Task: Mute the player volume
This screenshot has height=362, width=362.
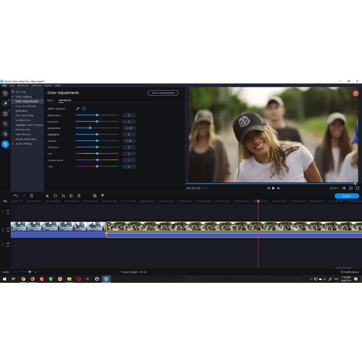Action: coord(344,188)
